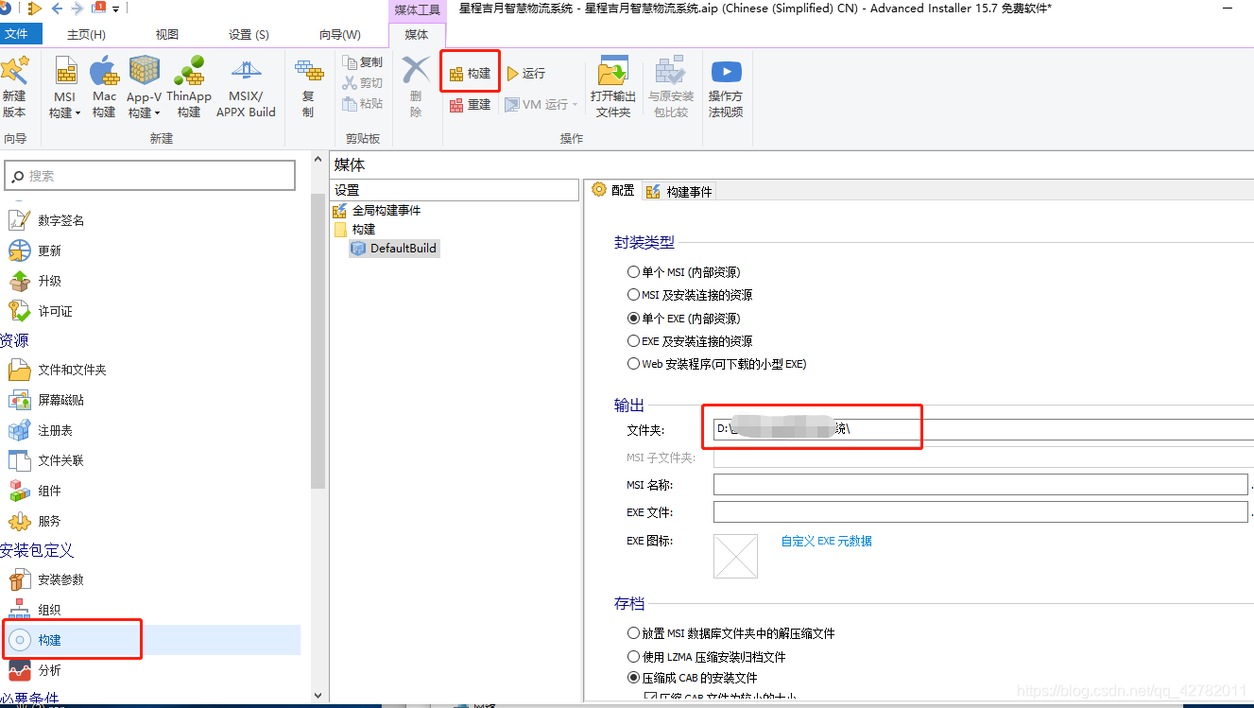This screenshot has height=708, width=1254.
Task: Switch to the 主页(H) ribbon tab
Action: [x=86, y=34]
